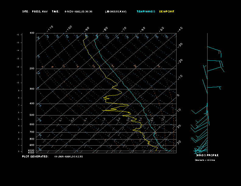Click the '1050' pressure level label
Image resolution: width=241 pixels, height=186 pixels.
point(31,153)
